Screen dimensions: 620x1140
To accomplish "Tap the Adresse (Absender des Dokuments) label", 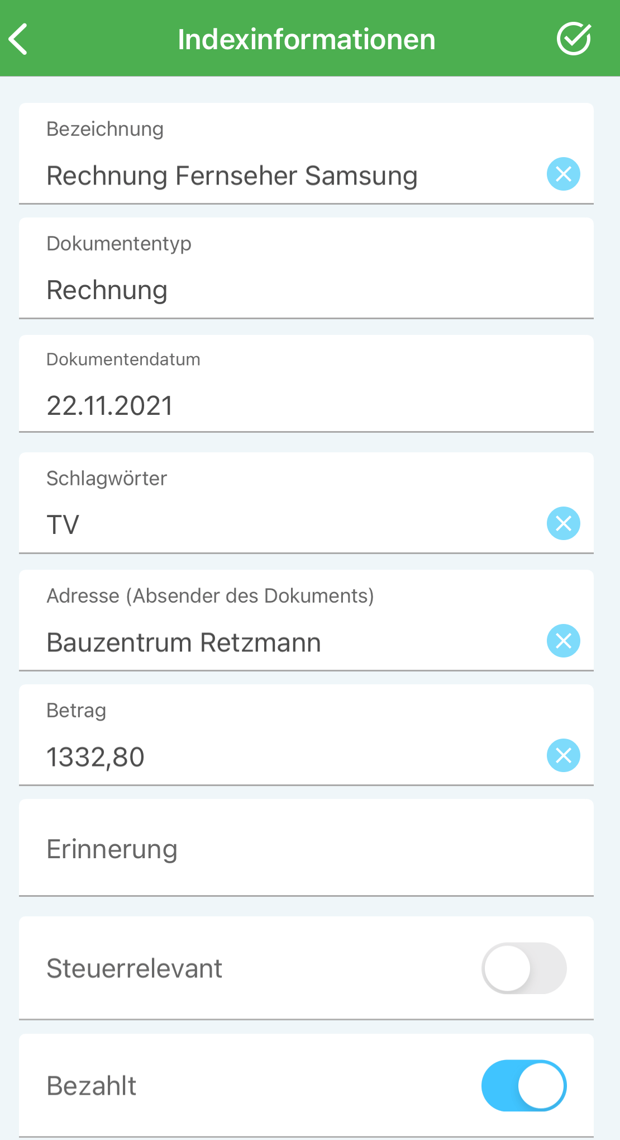I will (210, 596).
